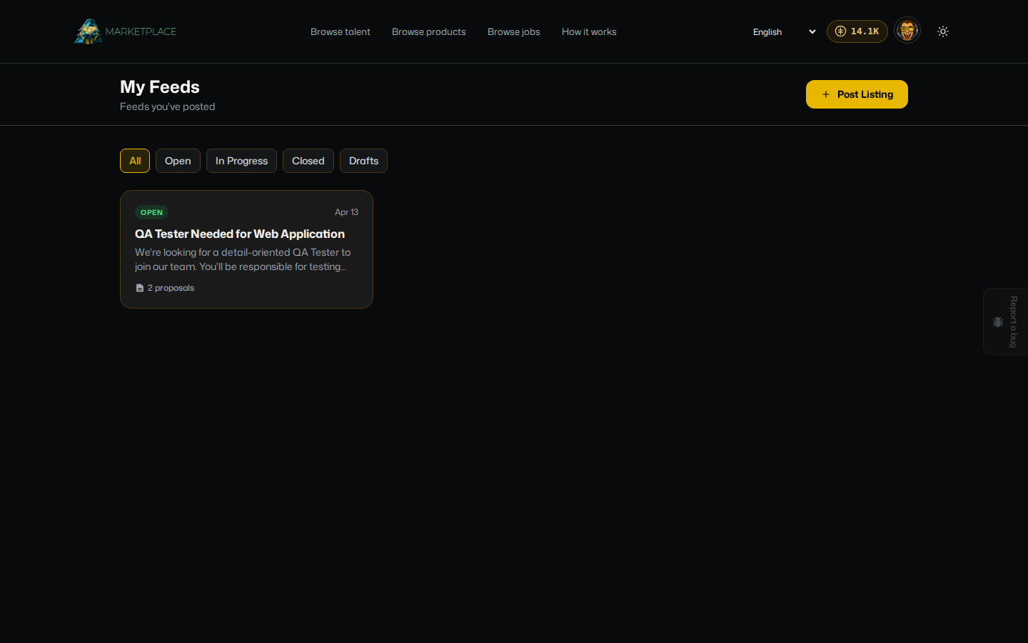Show In Progress feeds
Screen dimensions: 1028x643
pyautogui.click(x=241, y=161)
